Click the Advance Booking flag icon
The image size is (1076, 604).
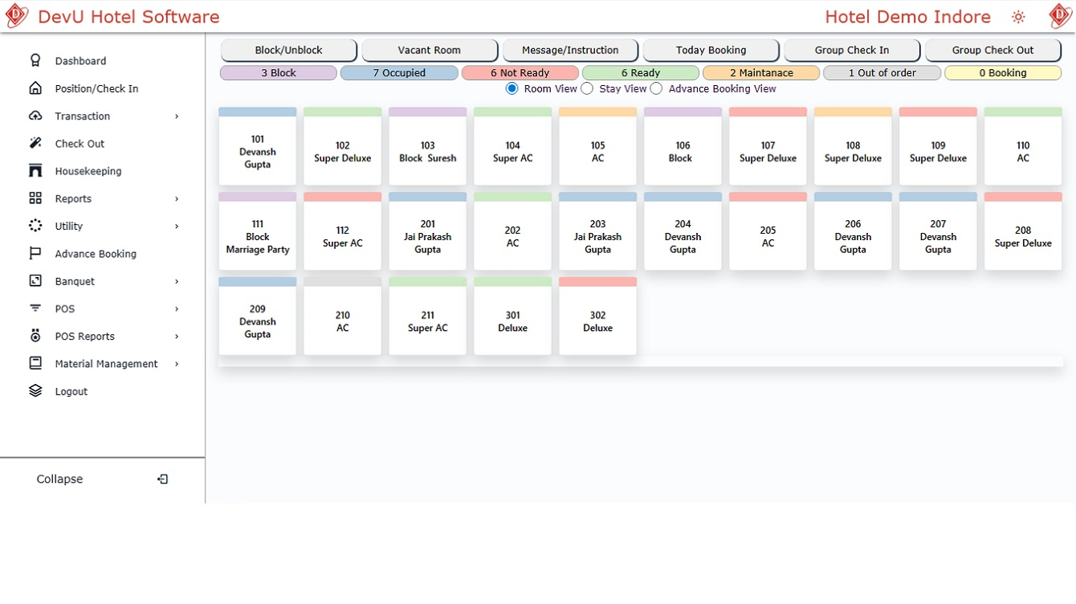(35, 254)
